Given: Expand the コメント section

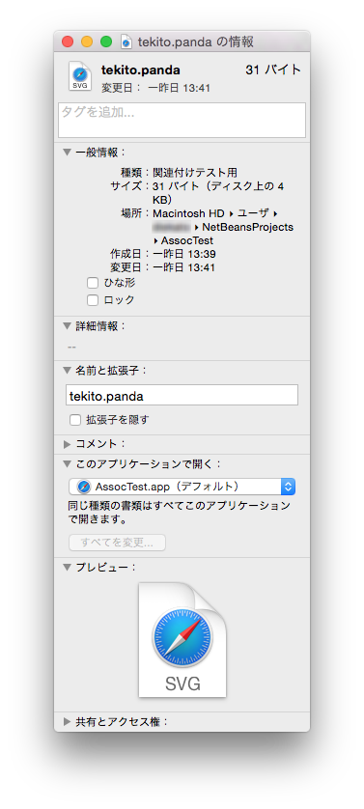Looking at the screenshot, I should [67, 444].
